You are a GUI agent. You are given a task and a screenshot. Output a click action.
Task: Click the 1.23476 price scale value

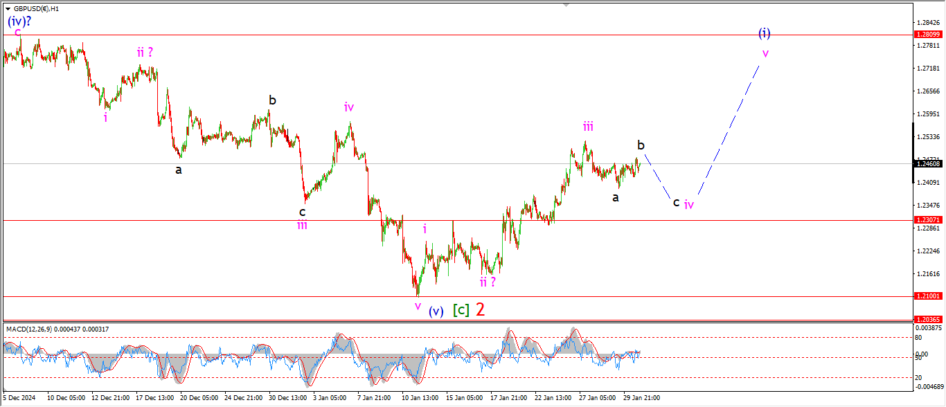928,206
